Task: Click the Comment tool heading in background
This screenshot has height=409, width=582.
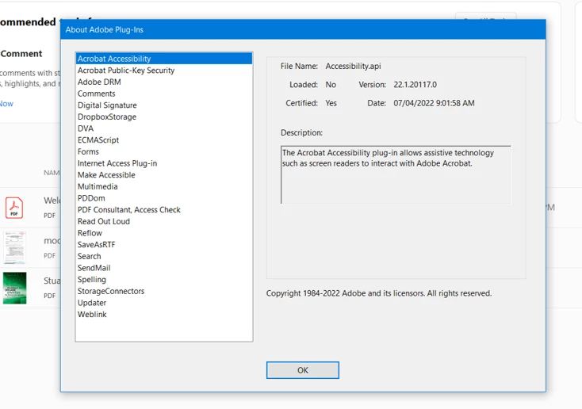Action: (x=21, y=54)
